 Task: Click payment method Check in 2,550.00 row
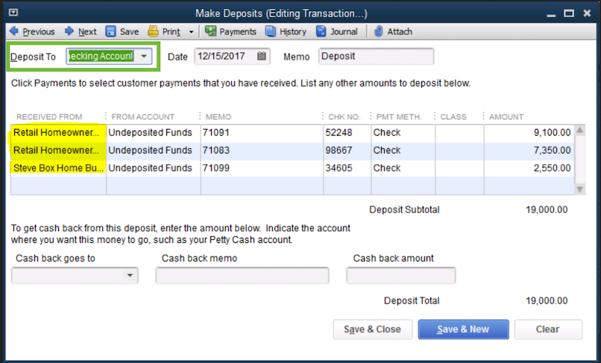tap(403, 168)
